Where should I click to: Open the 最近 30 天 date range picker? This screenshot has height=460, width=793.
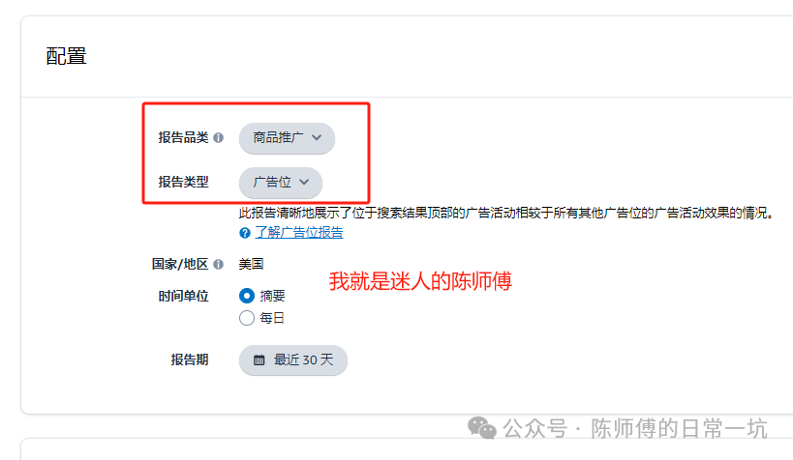pos(293,360)
